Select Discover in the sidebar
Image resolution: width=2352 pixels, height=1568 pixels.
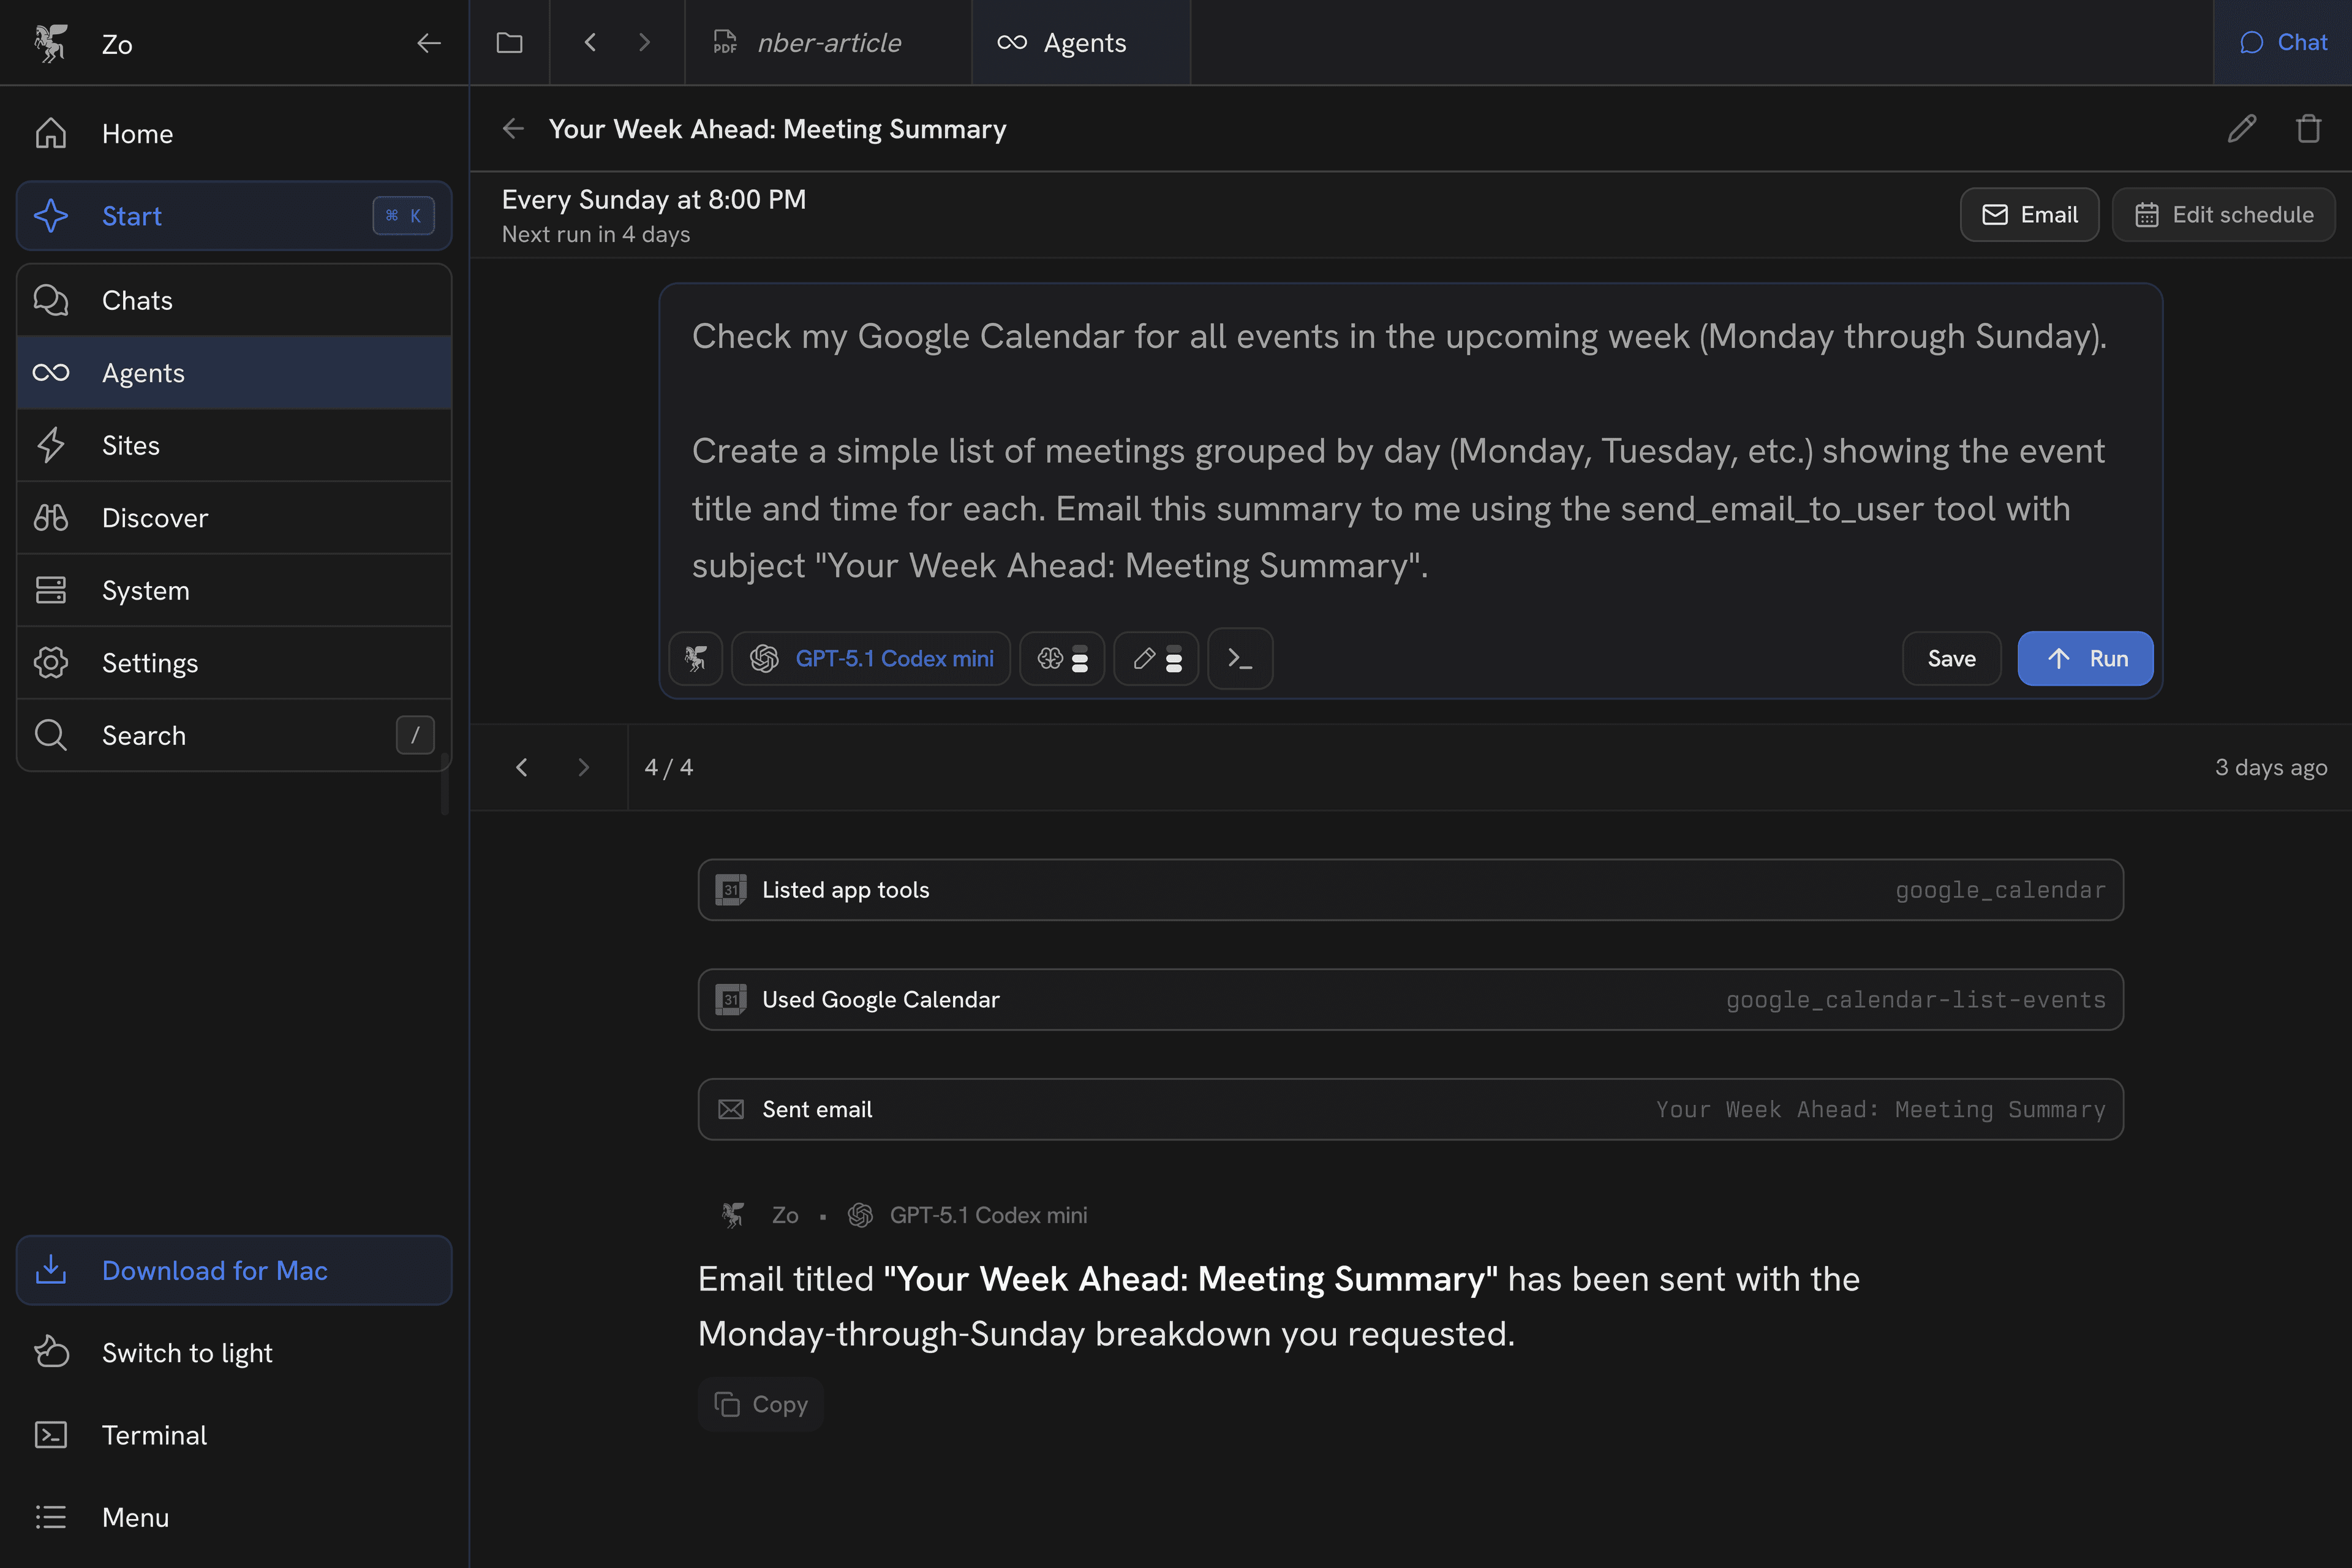point(155,517)
